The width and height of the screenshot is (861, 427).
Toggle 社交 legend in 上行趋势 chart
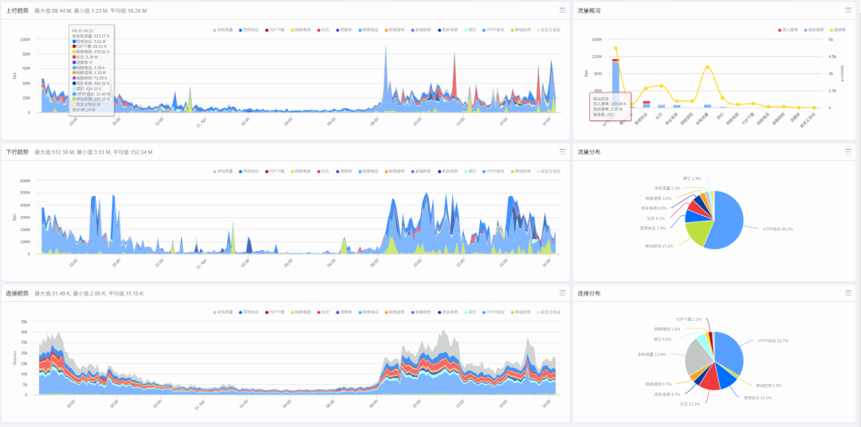[323, 30]
